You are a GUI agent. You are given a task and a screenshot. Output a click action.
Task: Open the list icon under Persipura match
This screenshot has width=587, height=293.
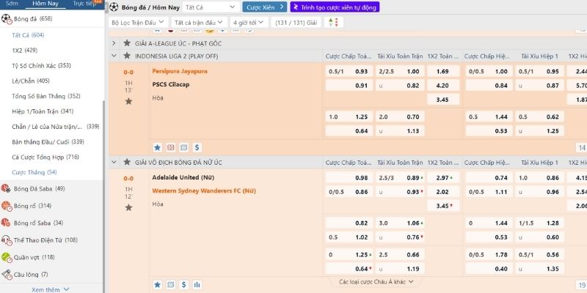[184, 148]
